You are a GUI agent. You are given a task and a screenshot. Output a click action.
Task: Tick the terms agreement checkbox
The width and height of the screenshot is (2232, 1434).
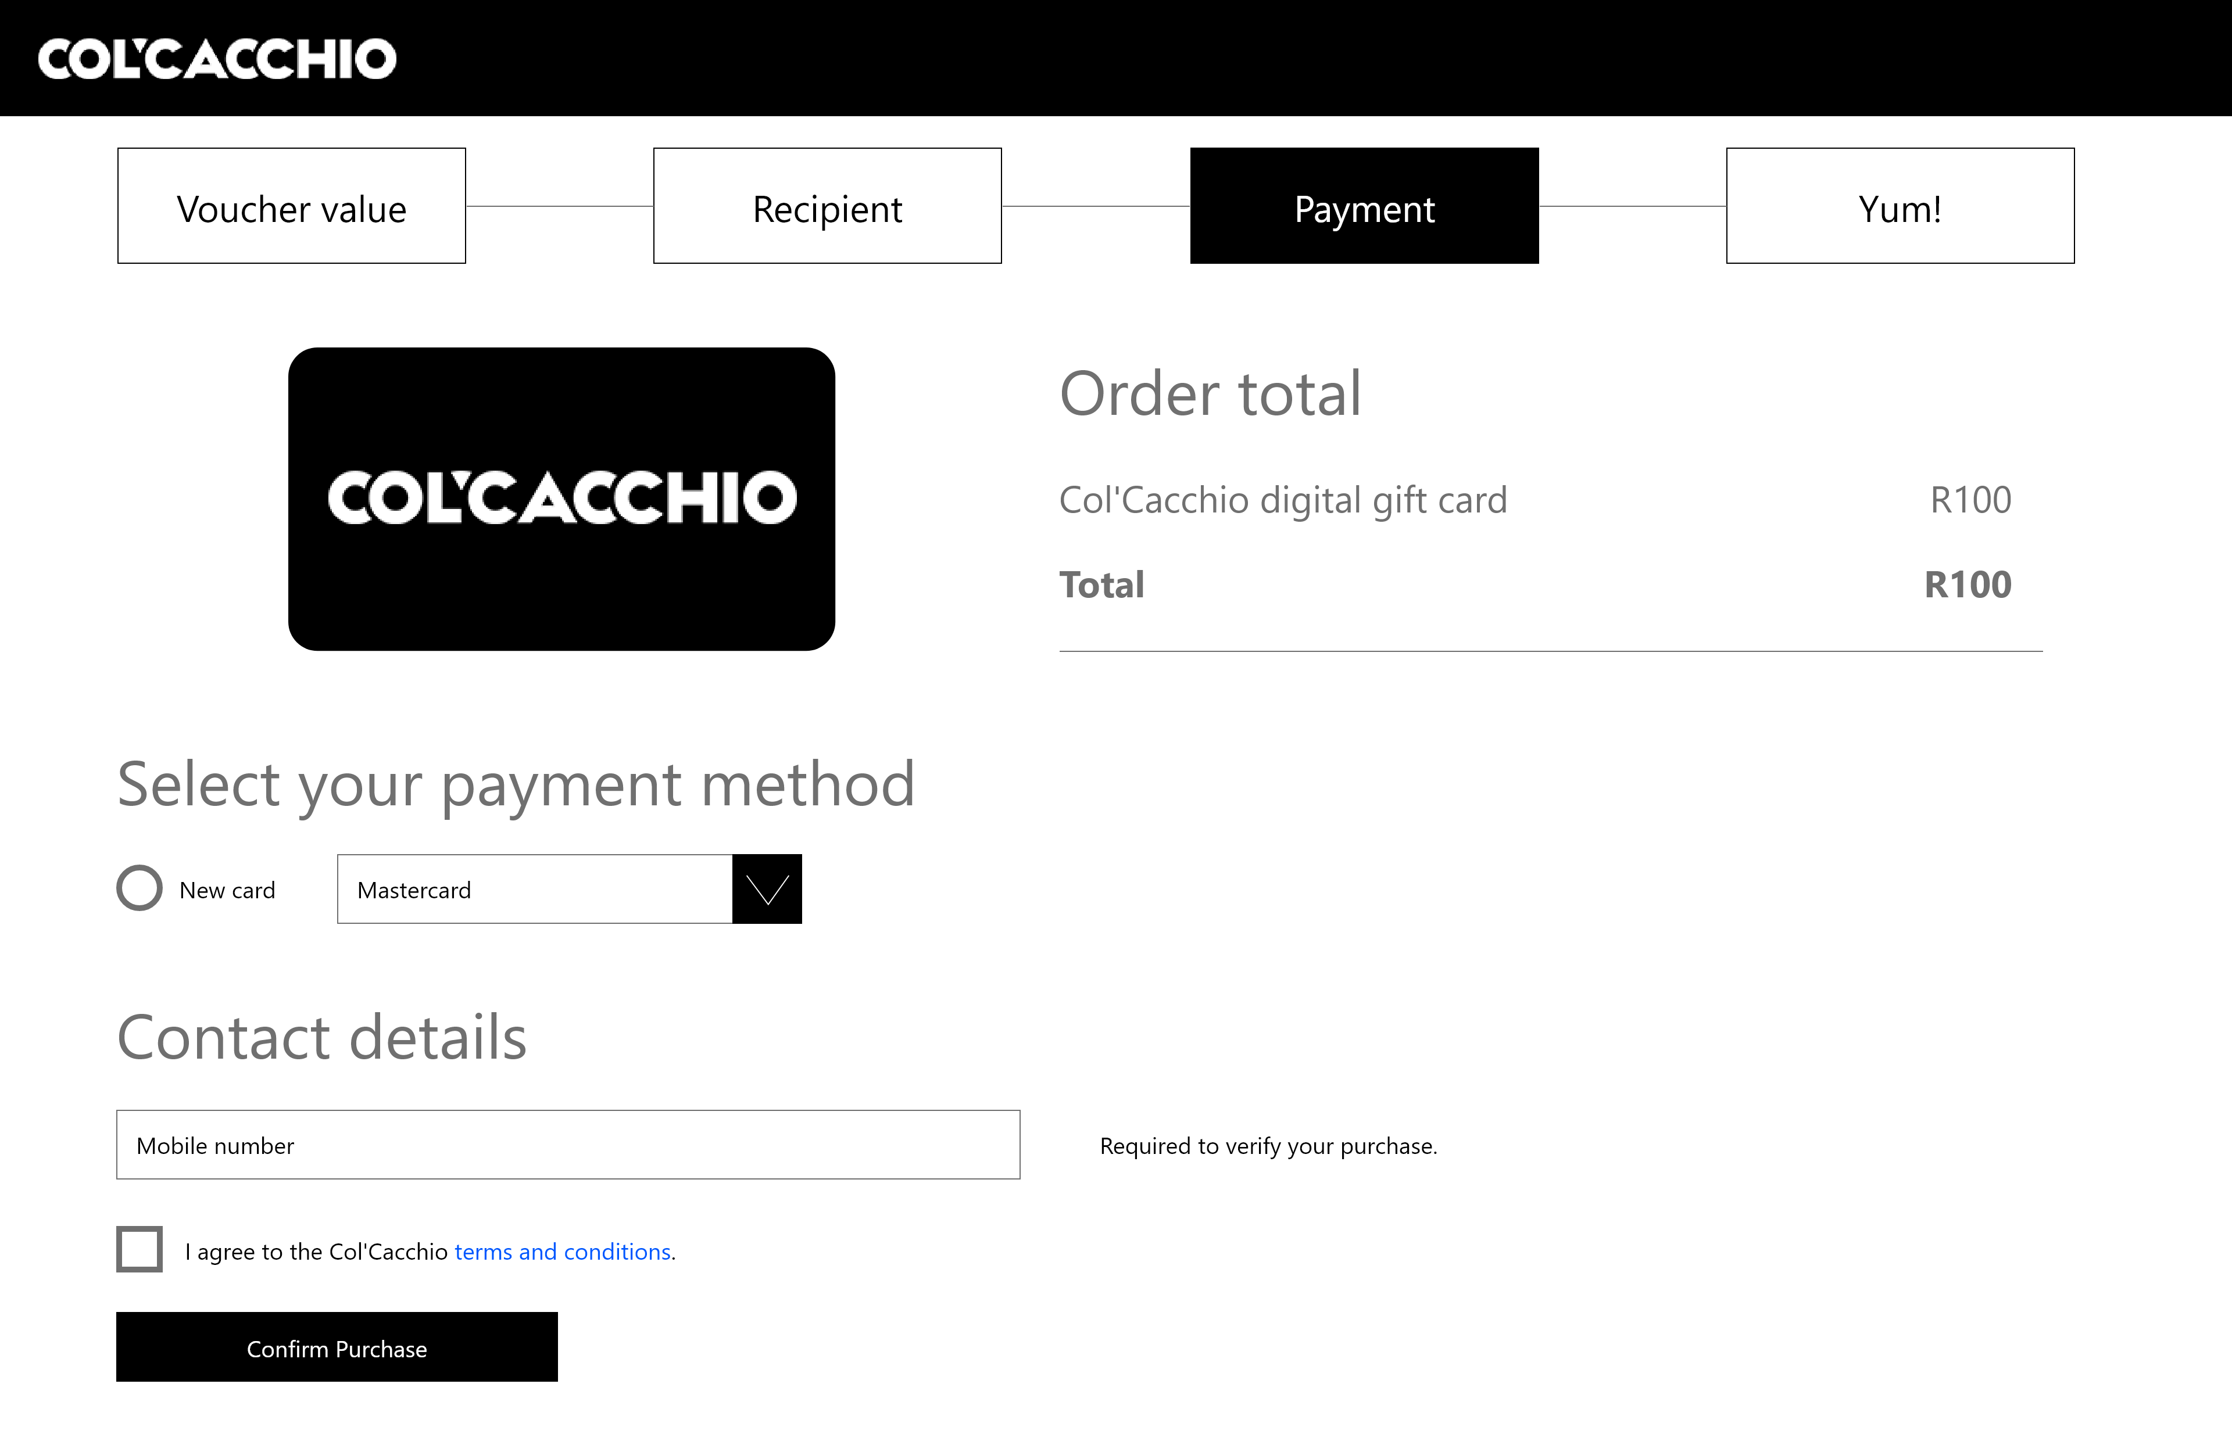point(139,1249)
